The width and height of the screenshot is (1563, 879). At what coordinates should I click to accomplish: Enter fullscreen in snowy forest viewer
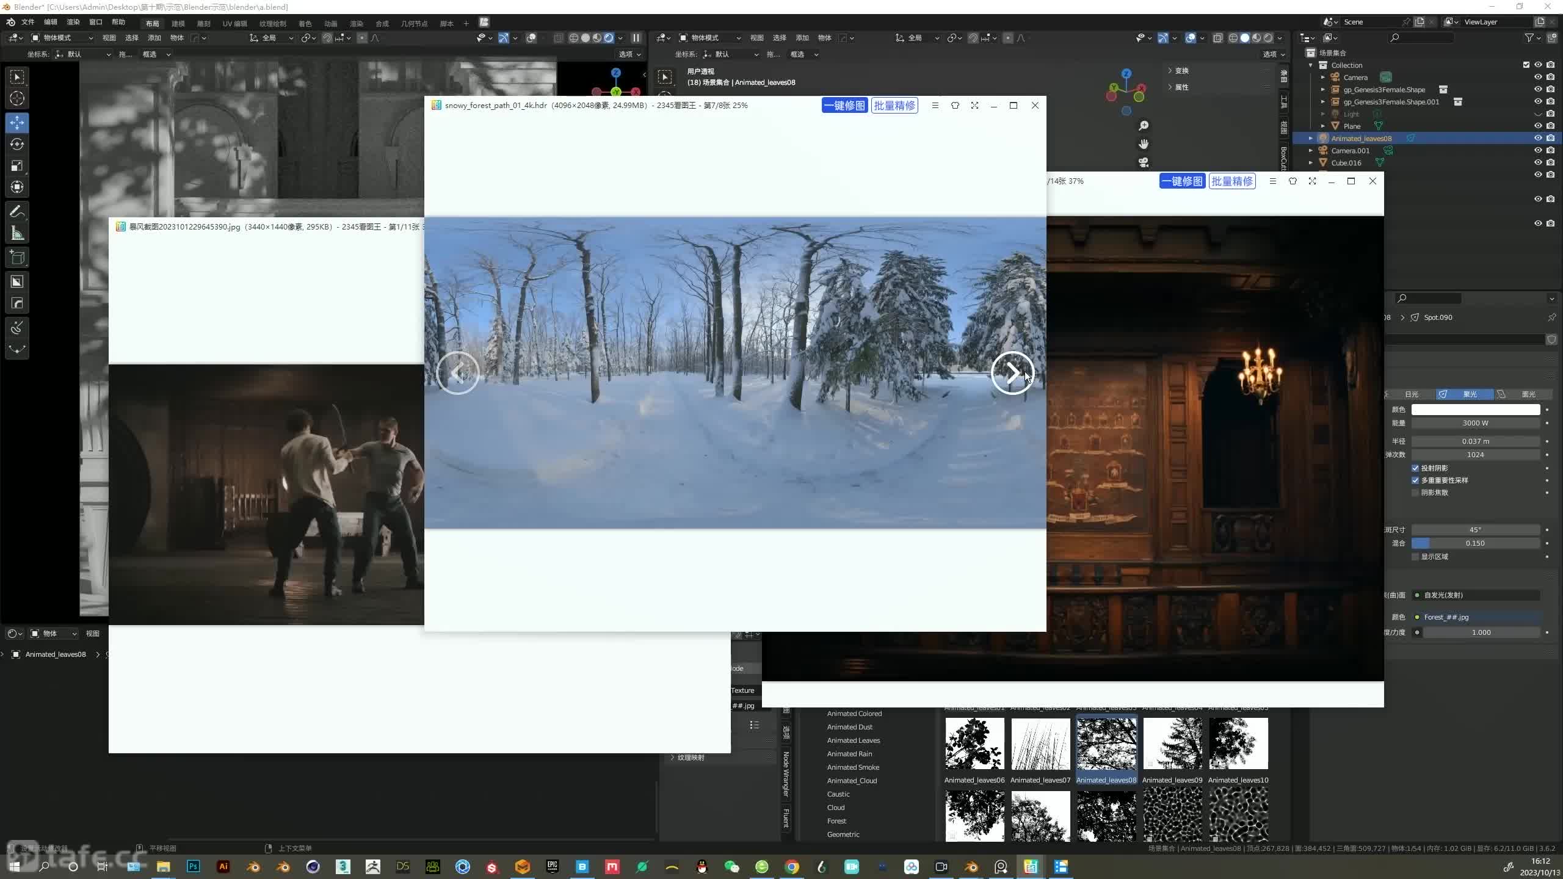(x=974, y=106)
